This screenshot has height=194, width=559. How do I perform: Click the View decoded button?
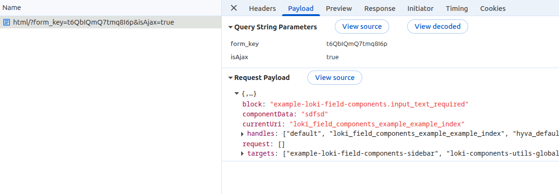click(437, 26)
